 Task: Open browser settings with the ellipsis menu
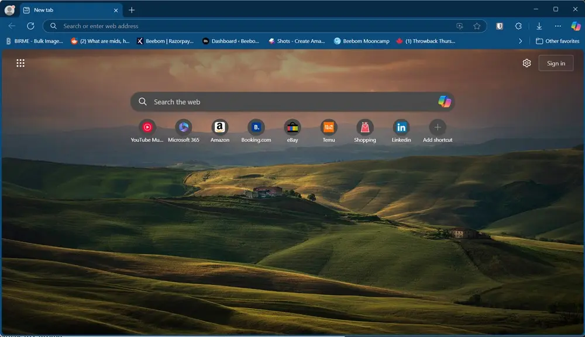pos(558,26)
